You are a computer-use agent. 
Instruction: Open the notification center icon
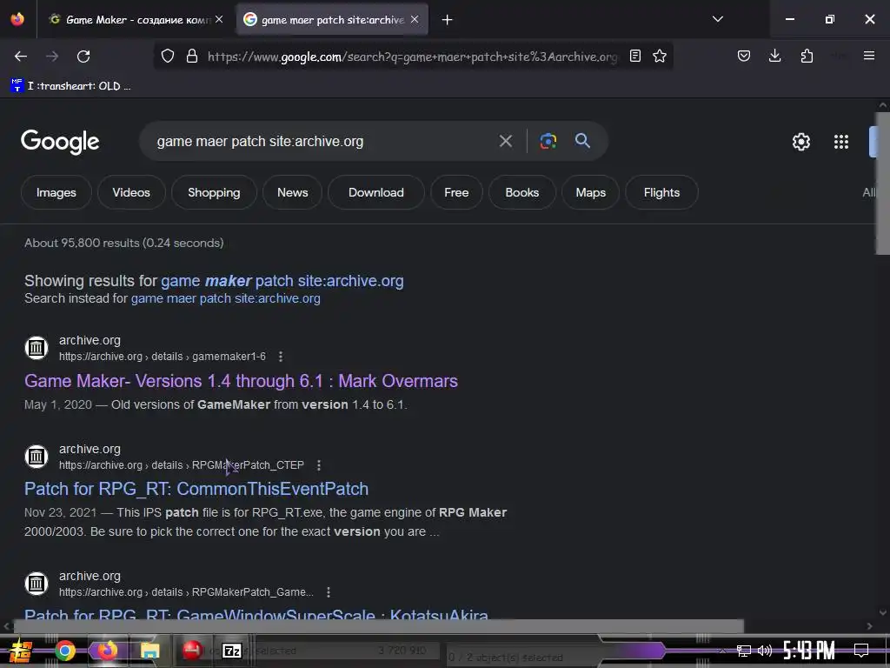(861, 651)
